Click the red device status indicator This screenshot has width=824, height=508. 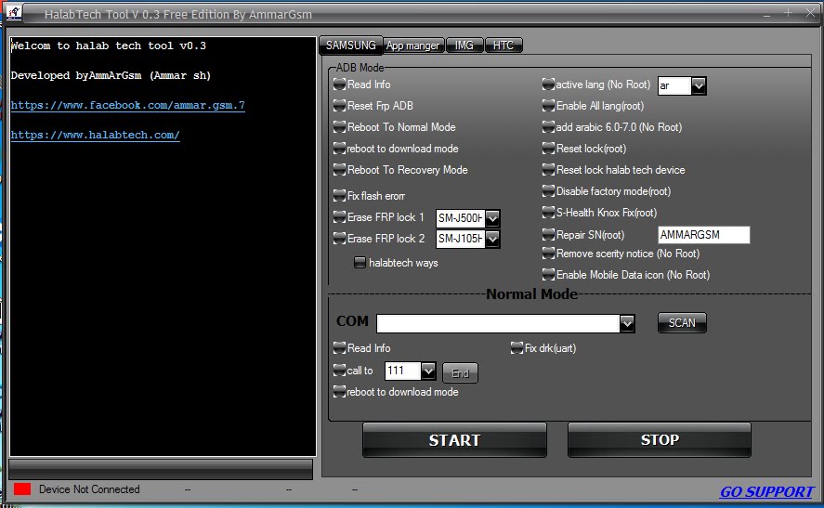(x=22, y=489)
